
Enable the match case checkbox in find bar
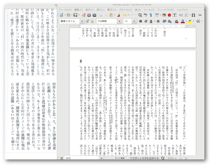point(127,158)
